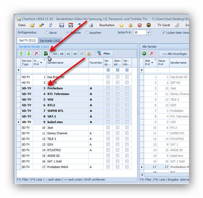Click the Setze Pr# input field
203x198 pixels.
pos(140,32)
